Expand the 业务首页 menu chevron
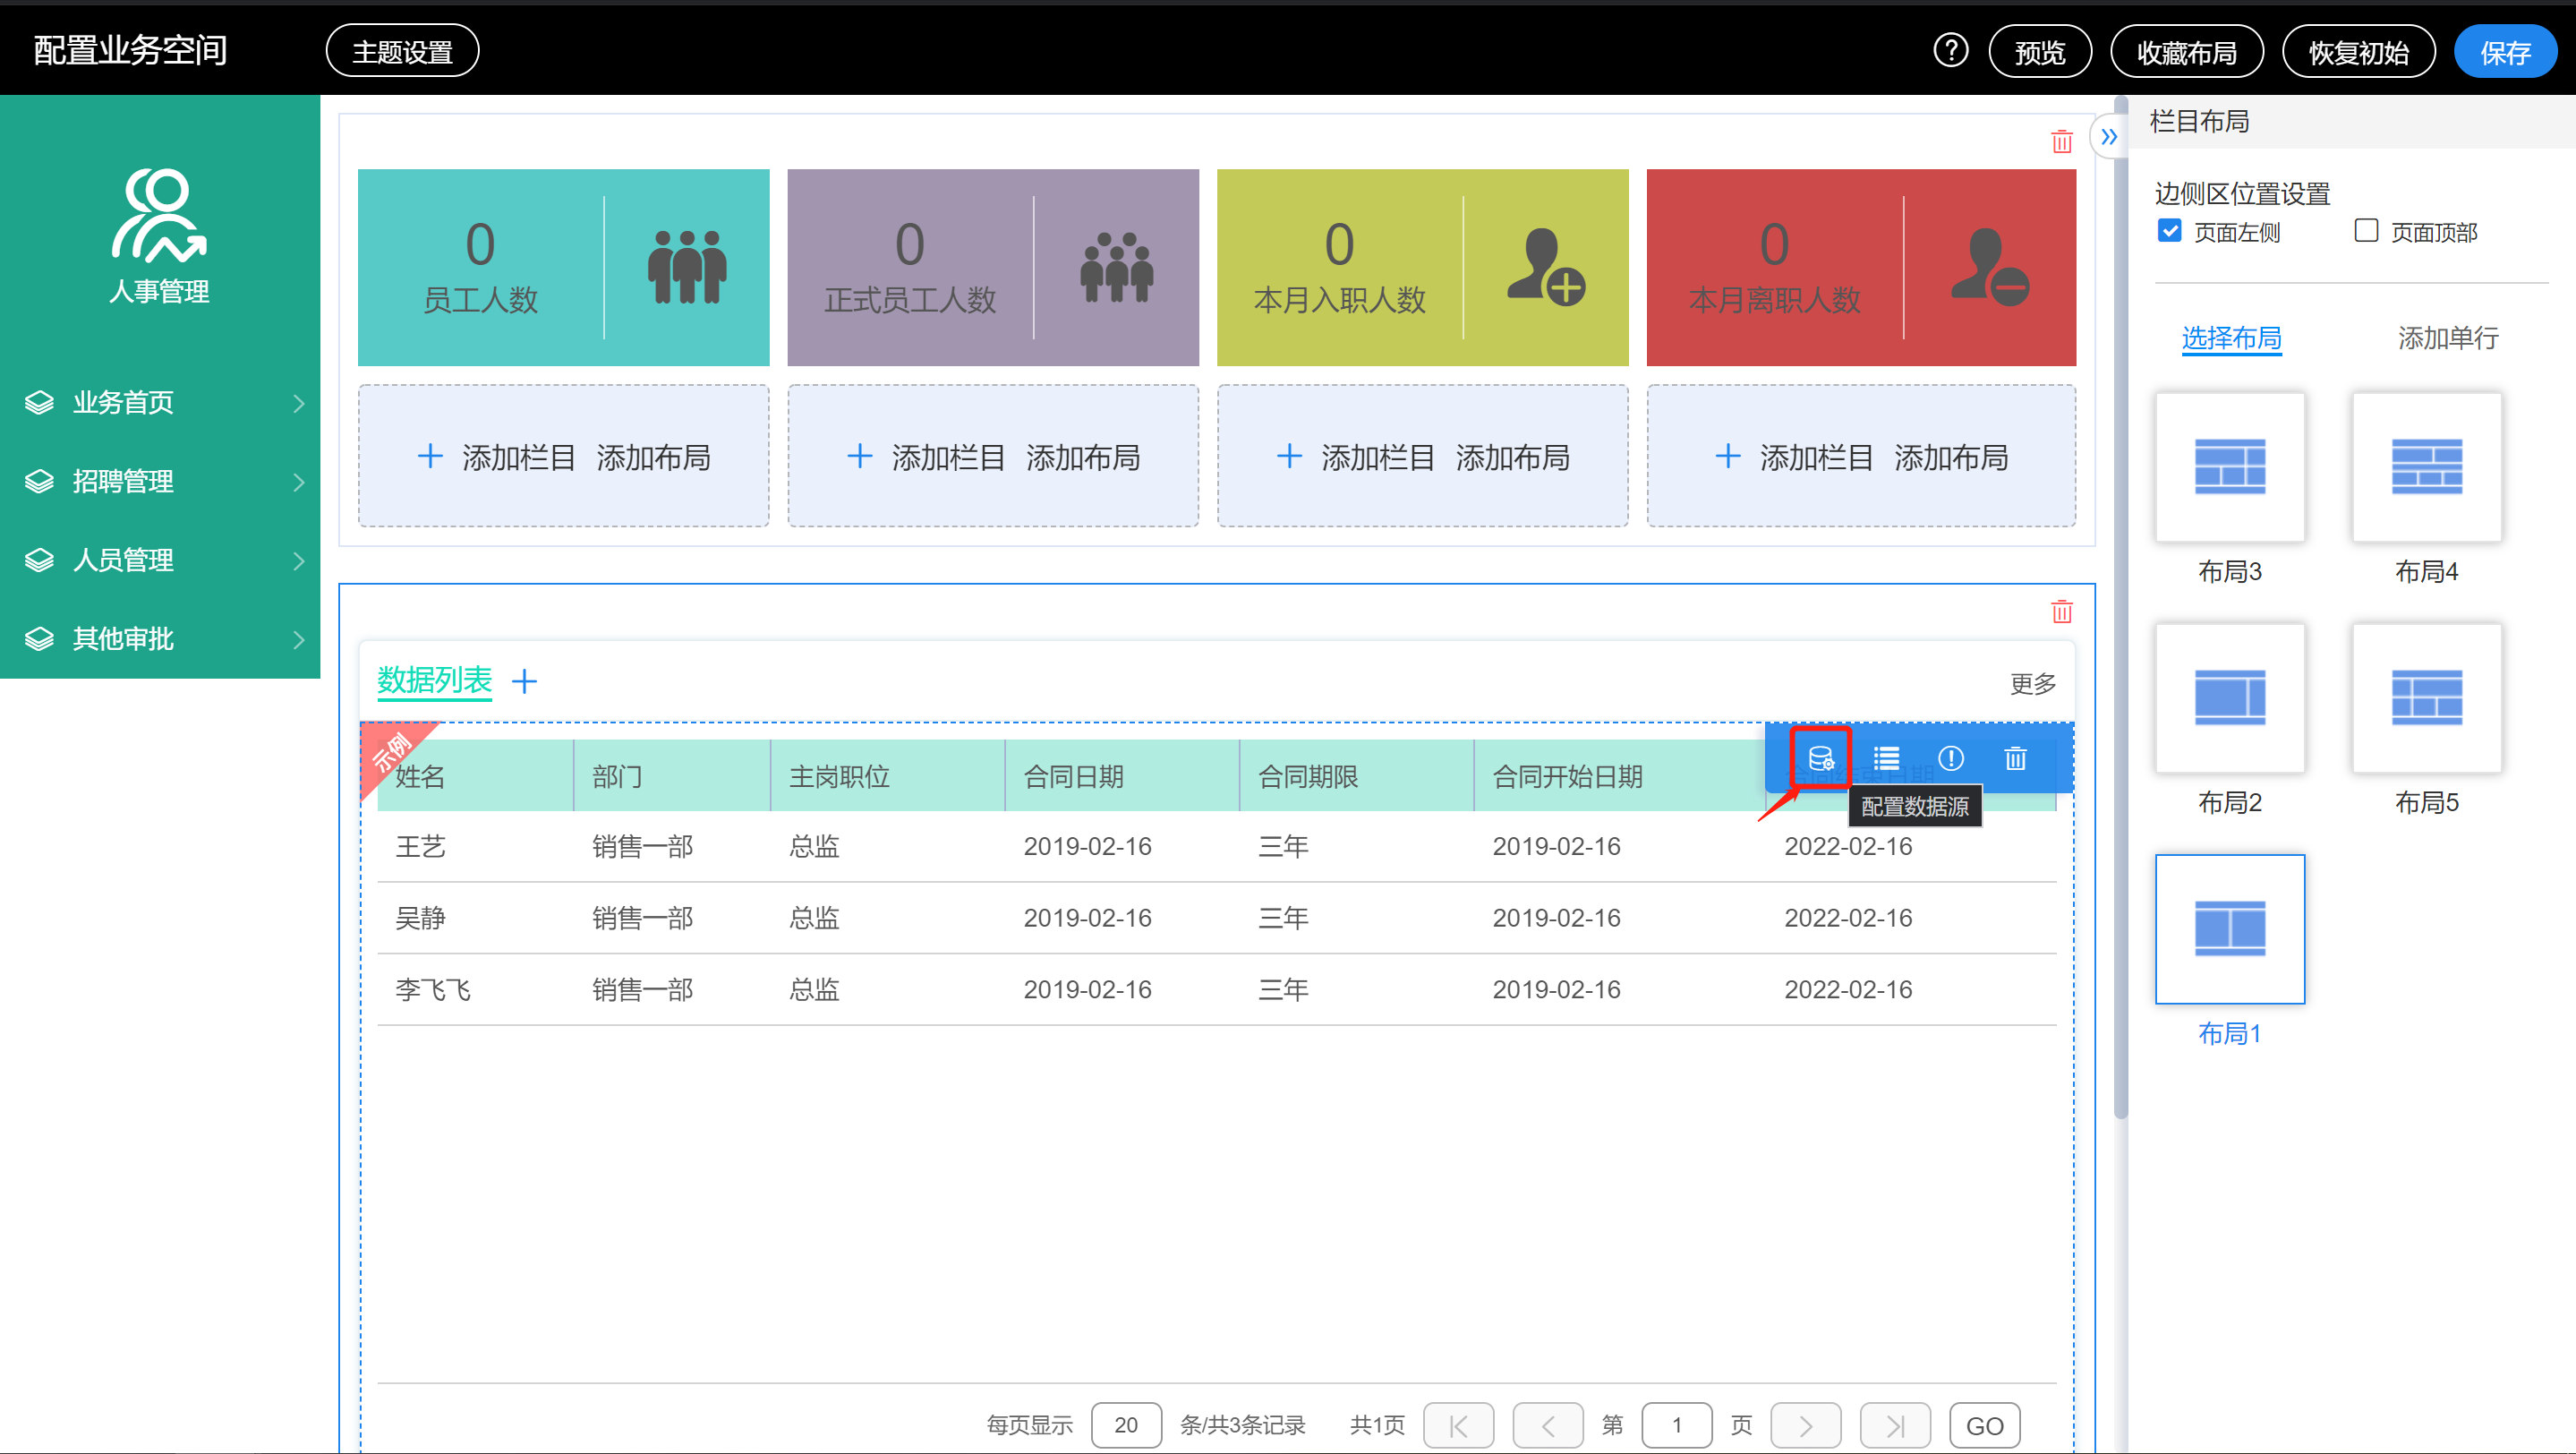This screenshot has height=1454, width=2576. [x=298, y=403]
